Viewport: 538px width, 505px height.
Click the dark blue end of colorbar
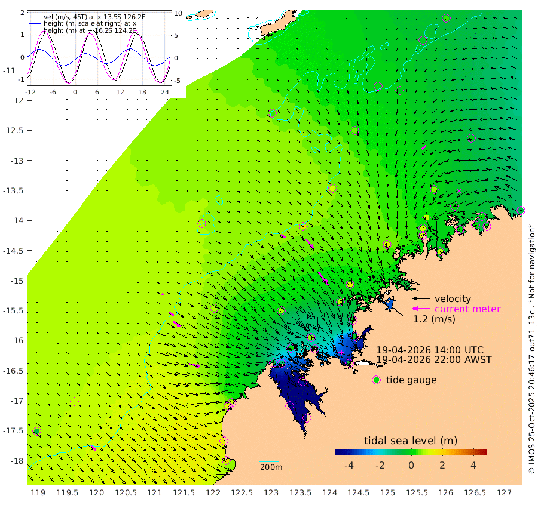coord(338,451)
